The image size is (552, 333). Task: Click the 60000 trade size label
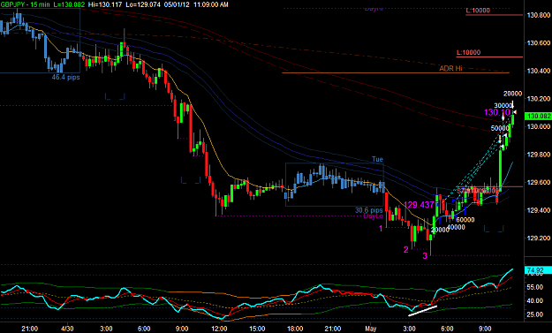pyautogui.click(x=465, y=220)
